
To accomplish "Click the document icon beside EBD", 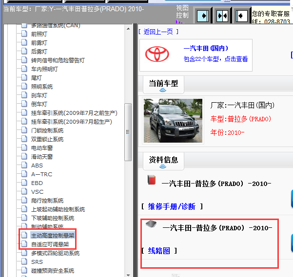I will pos(24,183).
